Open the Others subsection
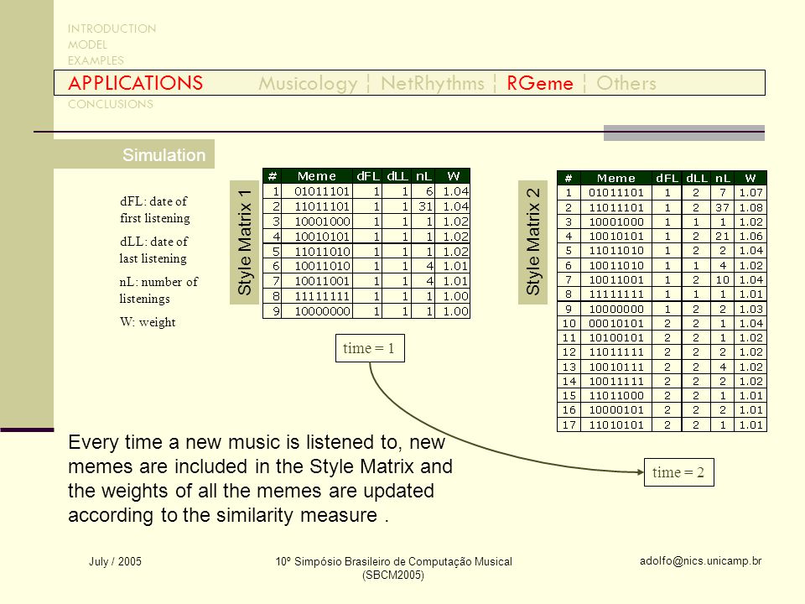Viewport: 805px width, 604px height. coord(626,83)
